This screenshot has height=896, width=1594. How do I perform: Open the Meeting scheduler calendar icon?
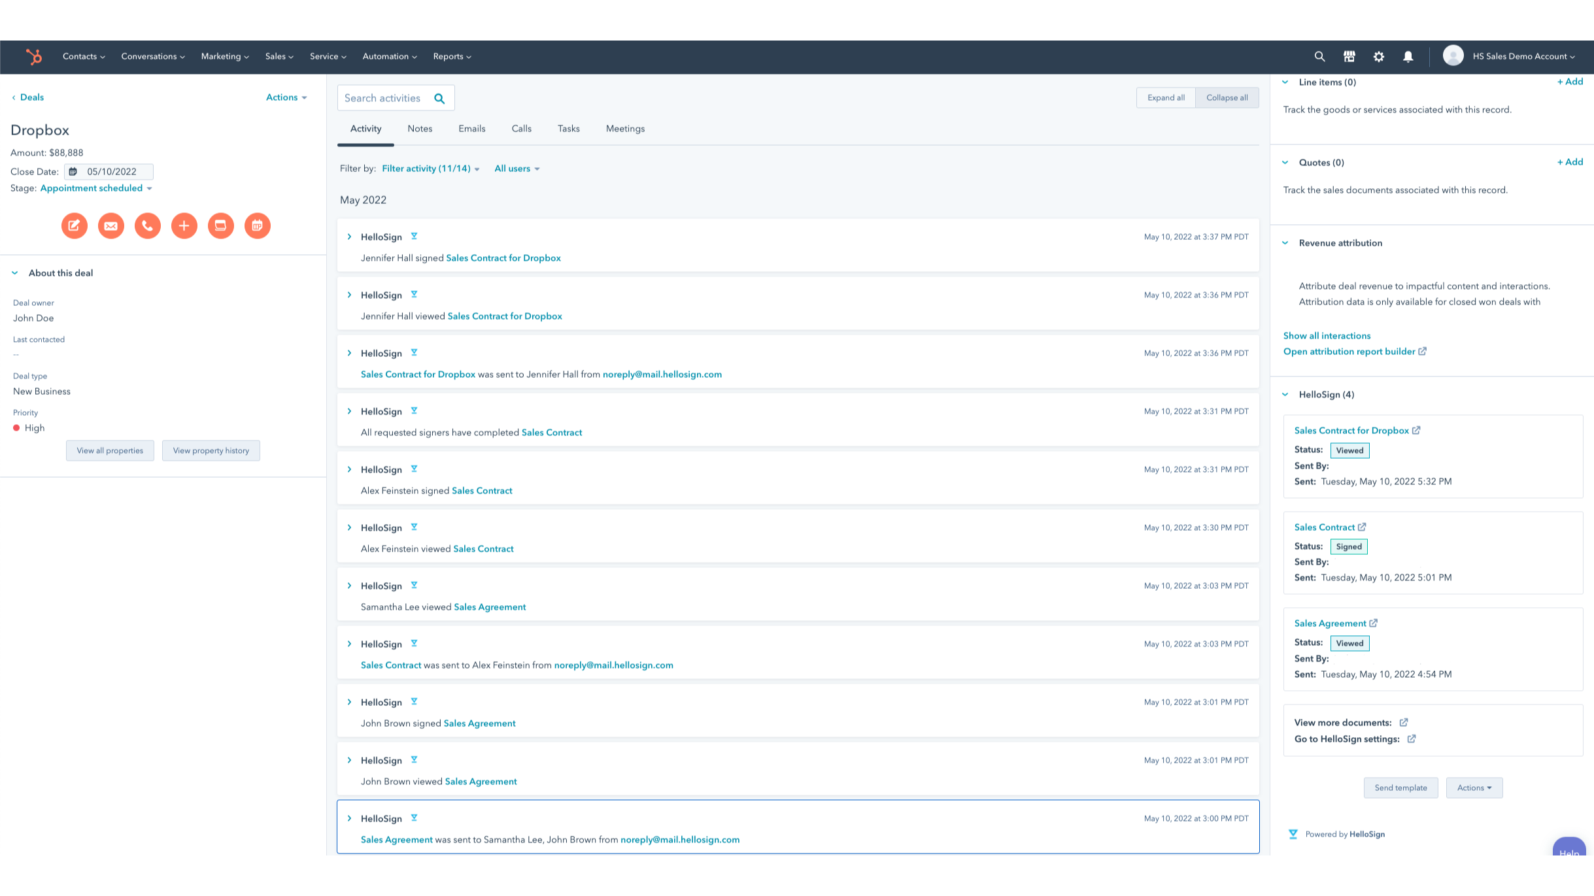tap(257, 225)
